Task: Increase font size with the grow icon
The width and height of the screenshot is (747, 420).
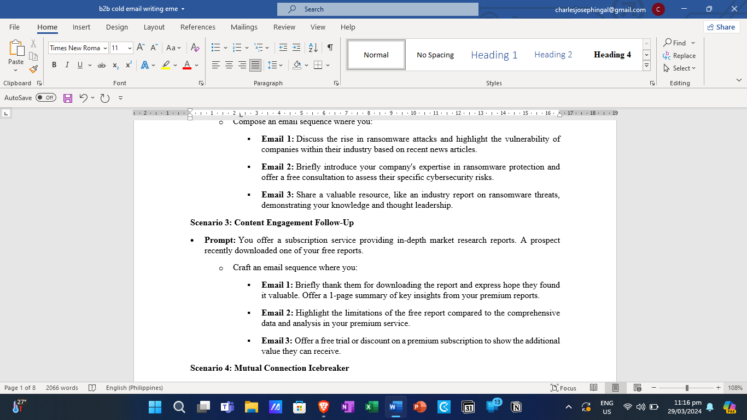Action: 141,48
